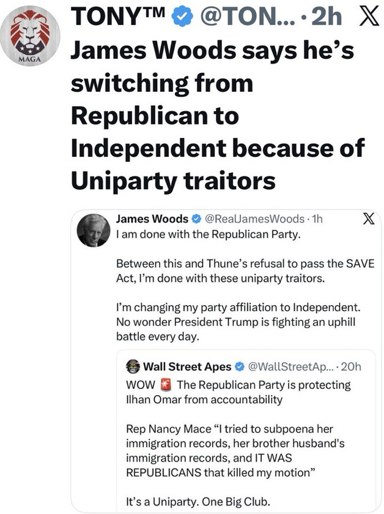Click the X logo in James Woods' quoted post
The width and height of the screenshot is (384, 514).
[x=368, y=219]
